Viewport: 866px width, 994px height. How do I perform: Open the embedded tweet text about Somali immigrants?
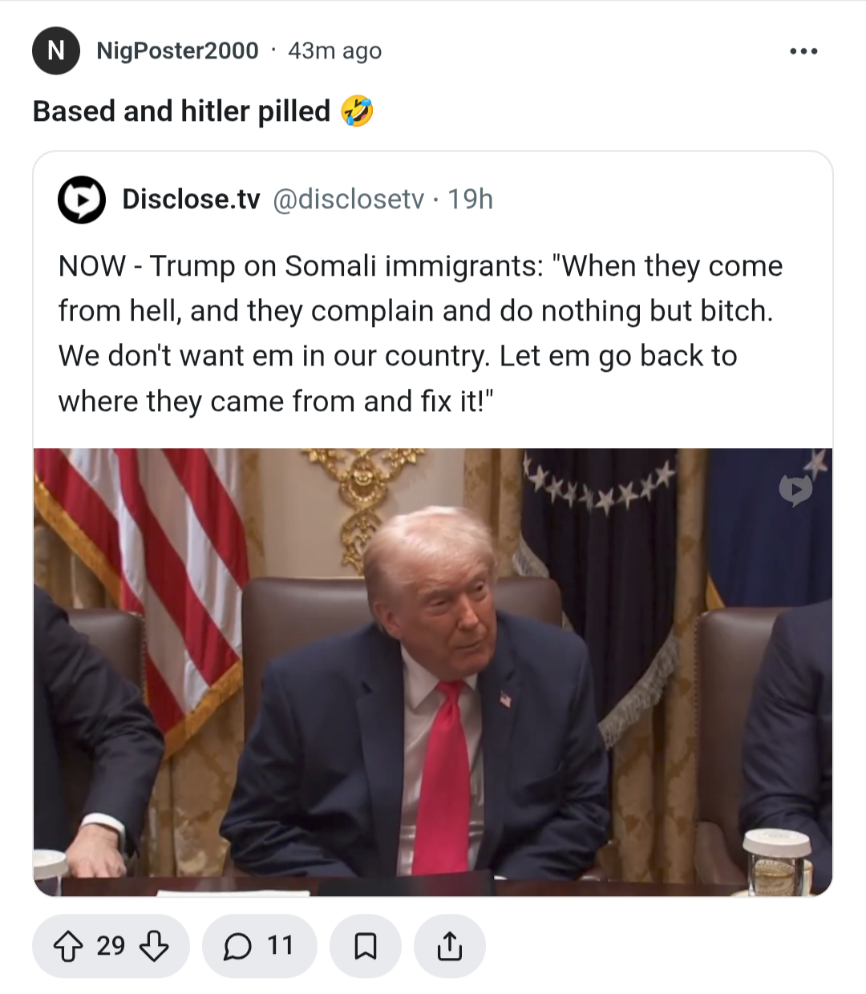[420, 333]
